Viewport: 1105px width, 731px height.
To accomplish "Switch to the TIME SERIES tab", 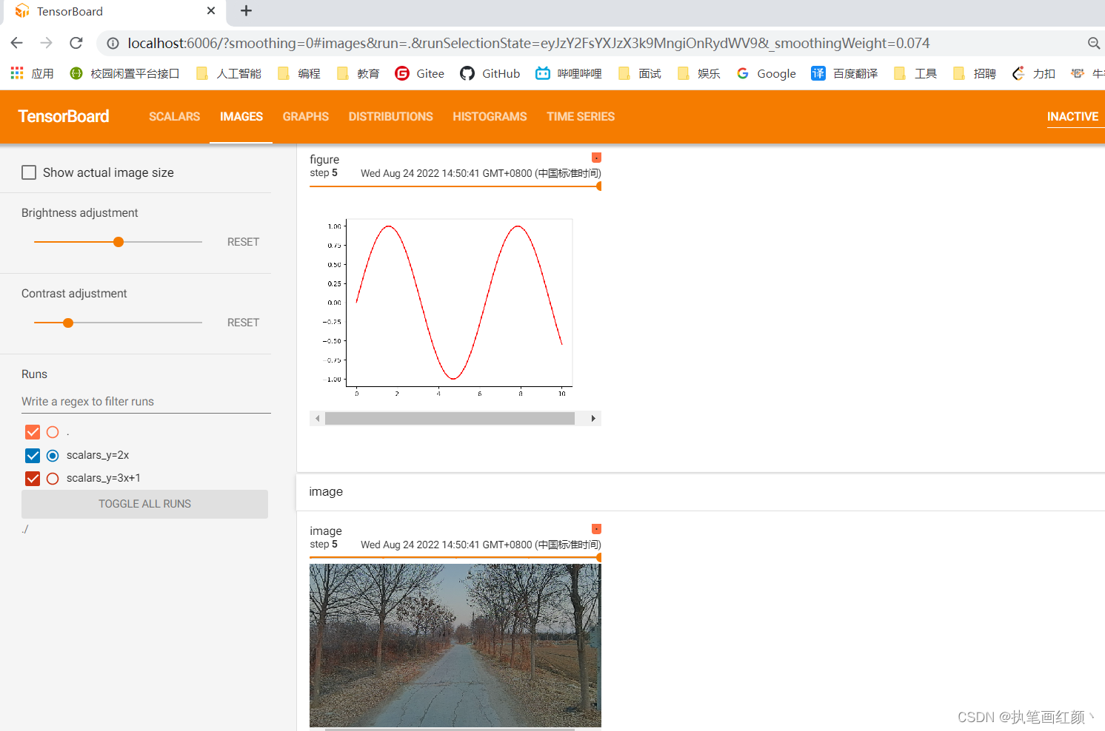I will click(x=581, y=116).
